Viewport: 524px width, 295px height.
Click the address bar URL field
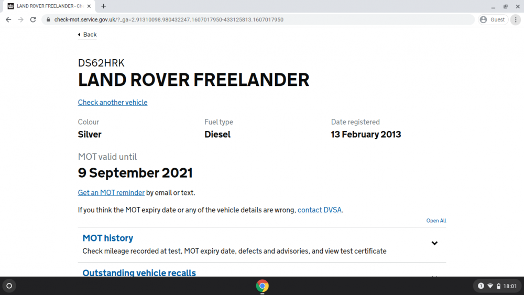[x=259, y=20]
